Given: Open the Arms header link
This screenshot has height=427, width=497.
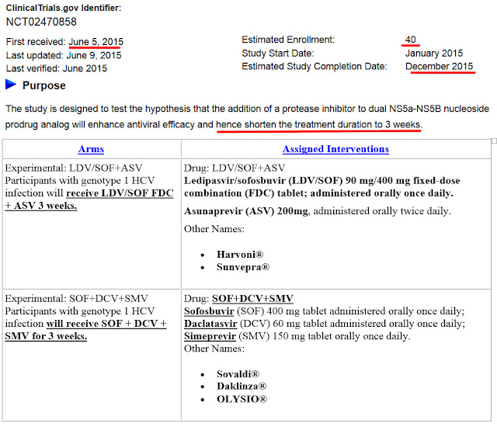Looking at the screenshot, I should (91, 149).
